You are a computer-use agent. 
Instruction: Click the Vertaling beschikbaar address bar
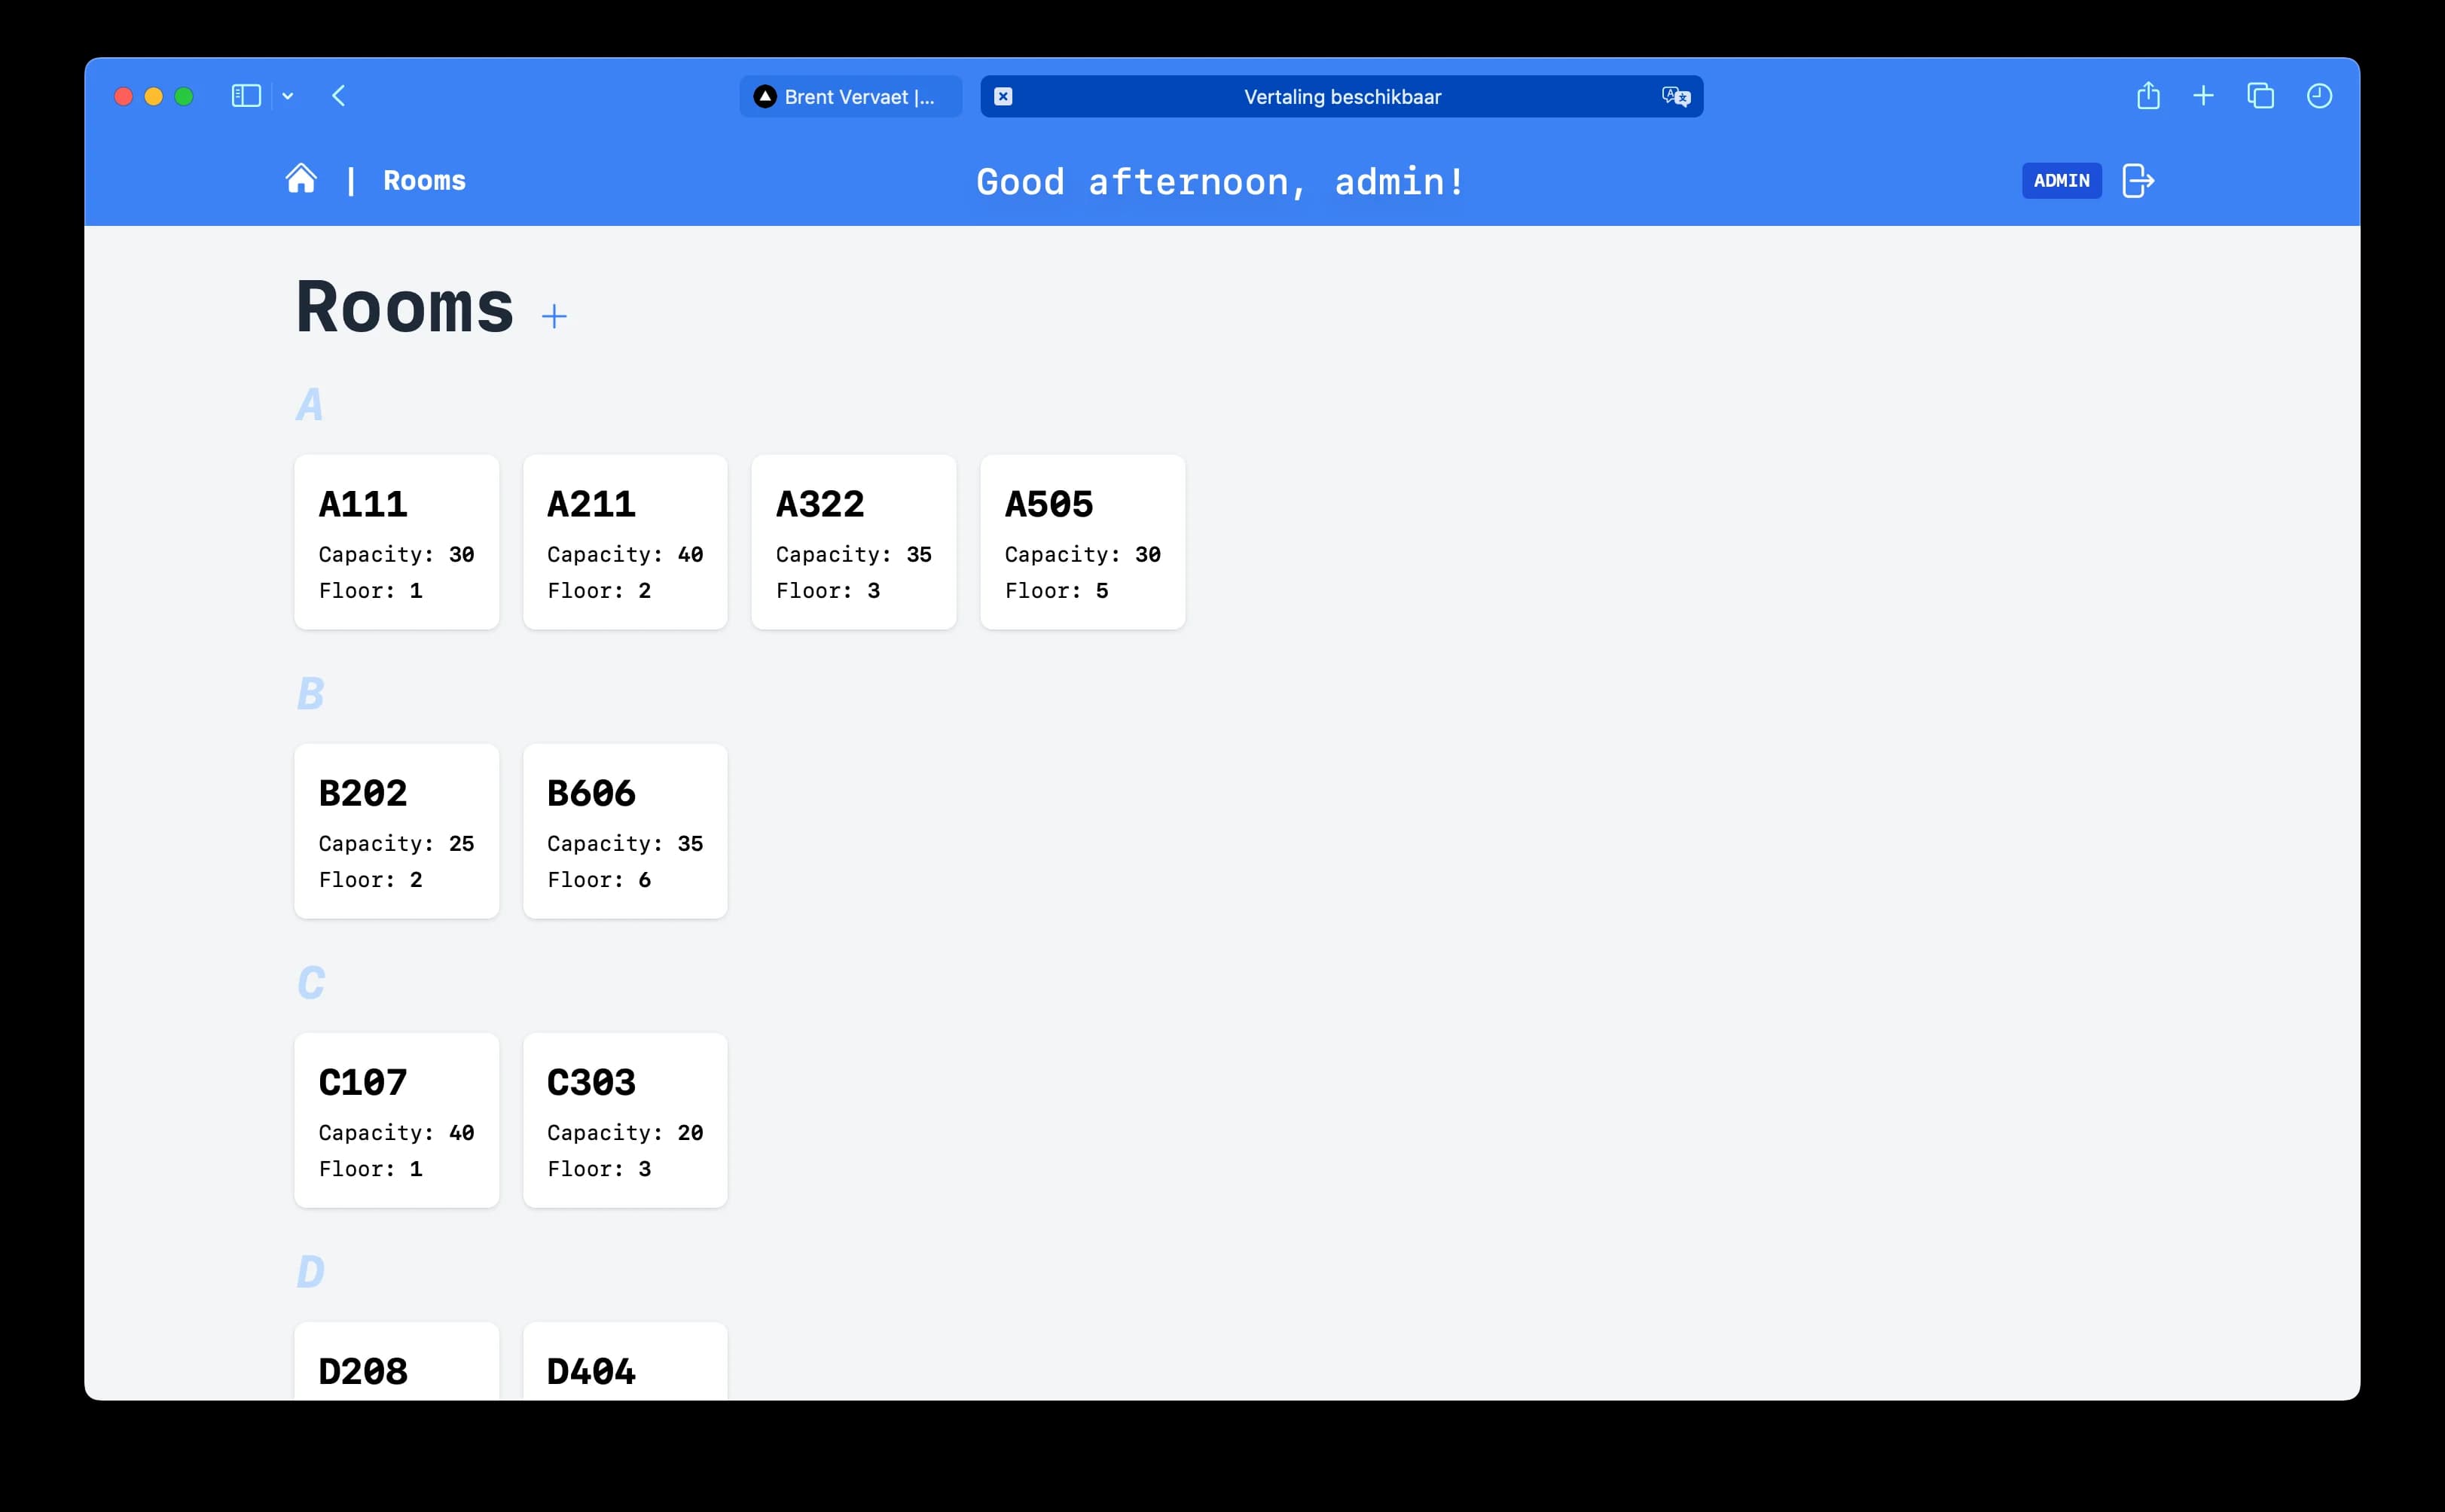click(x=1342, y=96)
